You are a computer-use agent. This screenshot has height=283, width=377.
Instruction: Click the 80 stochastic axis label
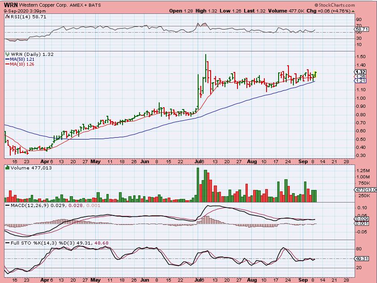pos(359,249)
